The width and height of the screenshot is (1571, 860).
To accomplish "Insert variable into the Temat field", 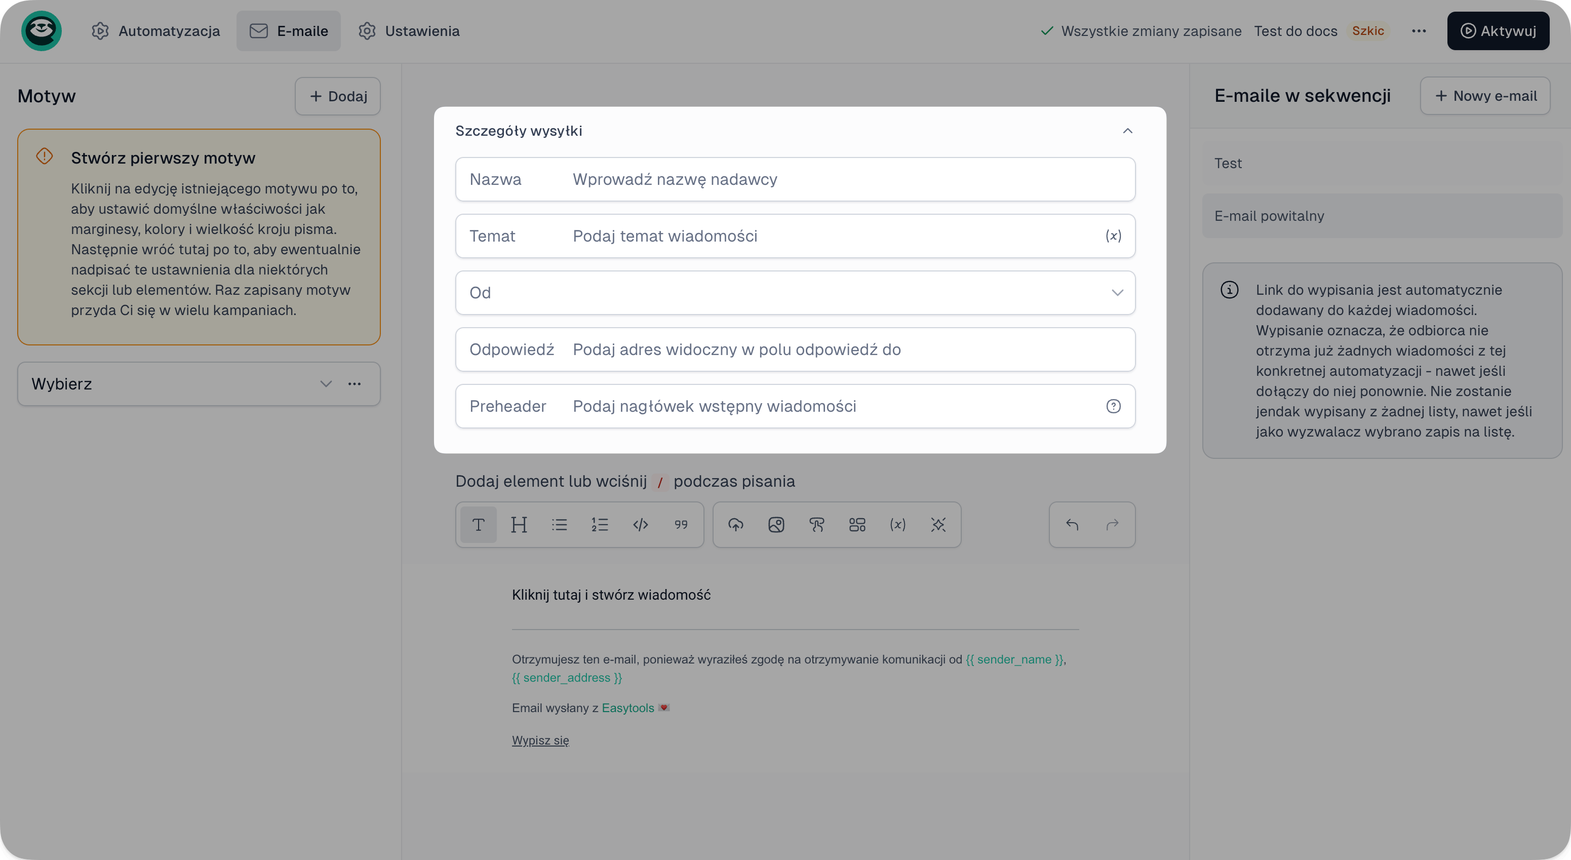I will (x=1114, y=236).
